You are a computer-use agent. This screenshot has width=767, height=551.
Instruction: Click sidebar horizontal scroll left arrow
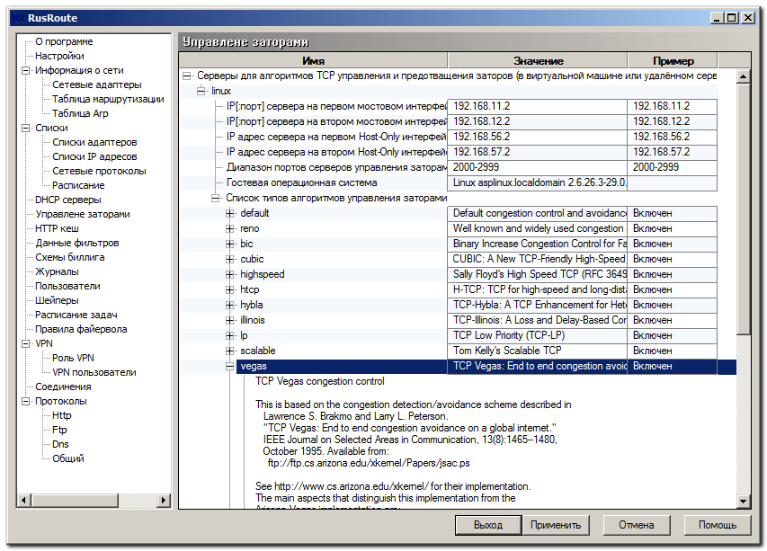pyautogui.click(x=23, y=500)
